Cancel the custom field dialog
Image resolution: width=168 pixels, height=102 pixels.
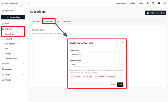pyautogui.click(x=112, y=85)
